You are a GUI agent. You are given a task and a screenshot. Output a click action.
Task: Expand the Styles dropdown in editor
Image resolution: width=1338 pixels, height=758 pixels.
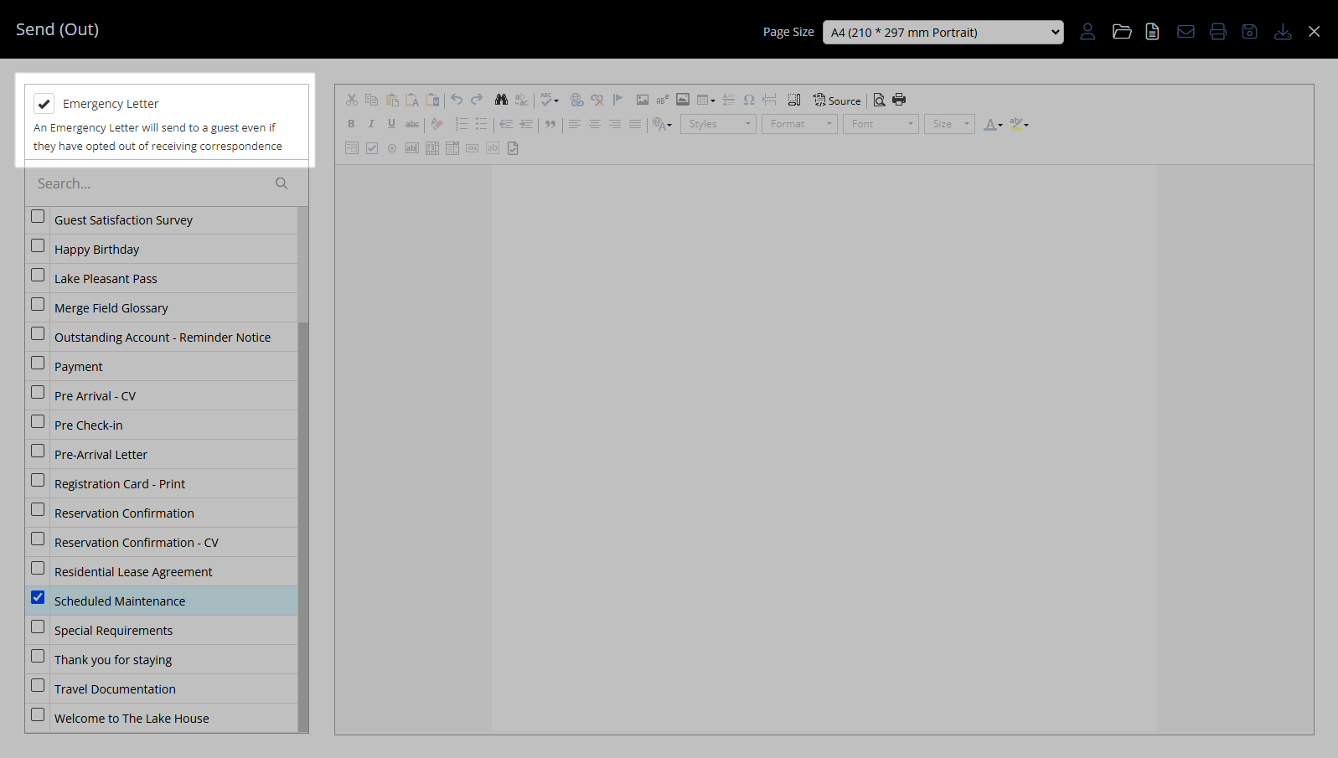click(x=719, y=124)
